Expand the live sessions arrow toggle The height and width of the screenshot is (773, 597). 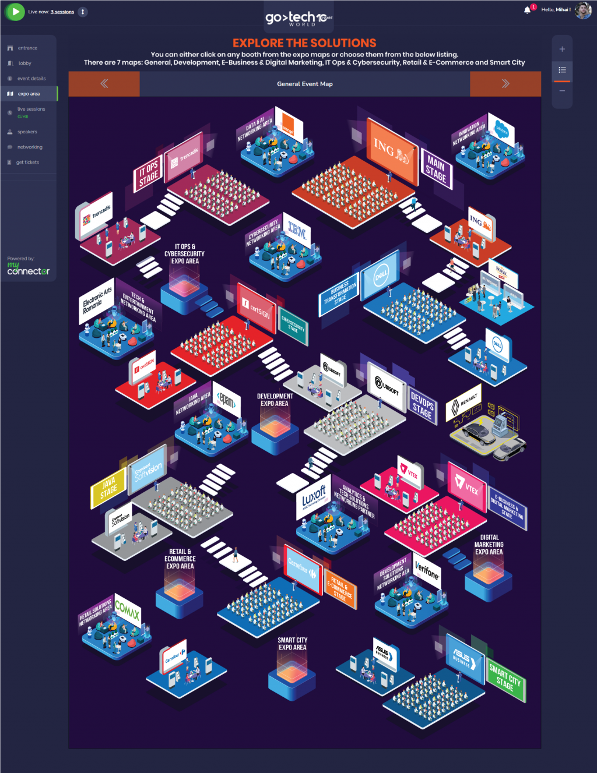click(83, 12)
